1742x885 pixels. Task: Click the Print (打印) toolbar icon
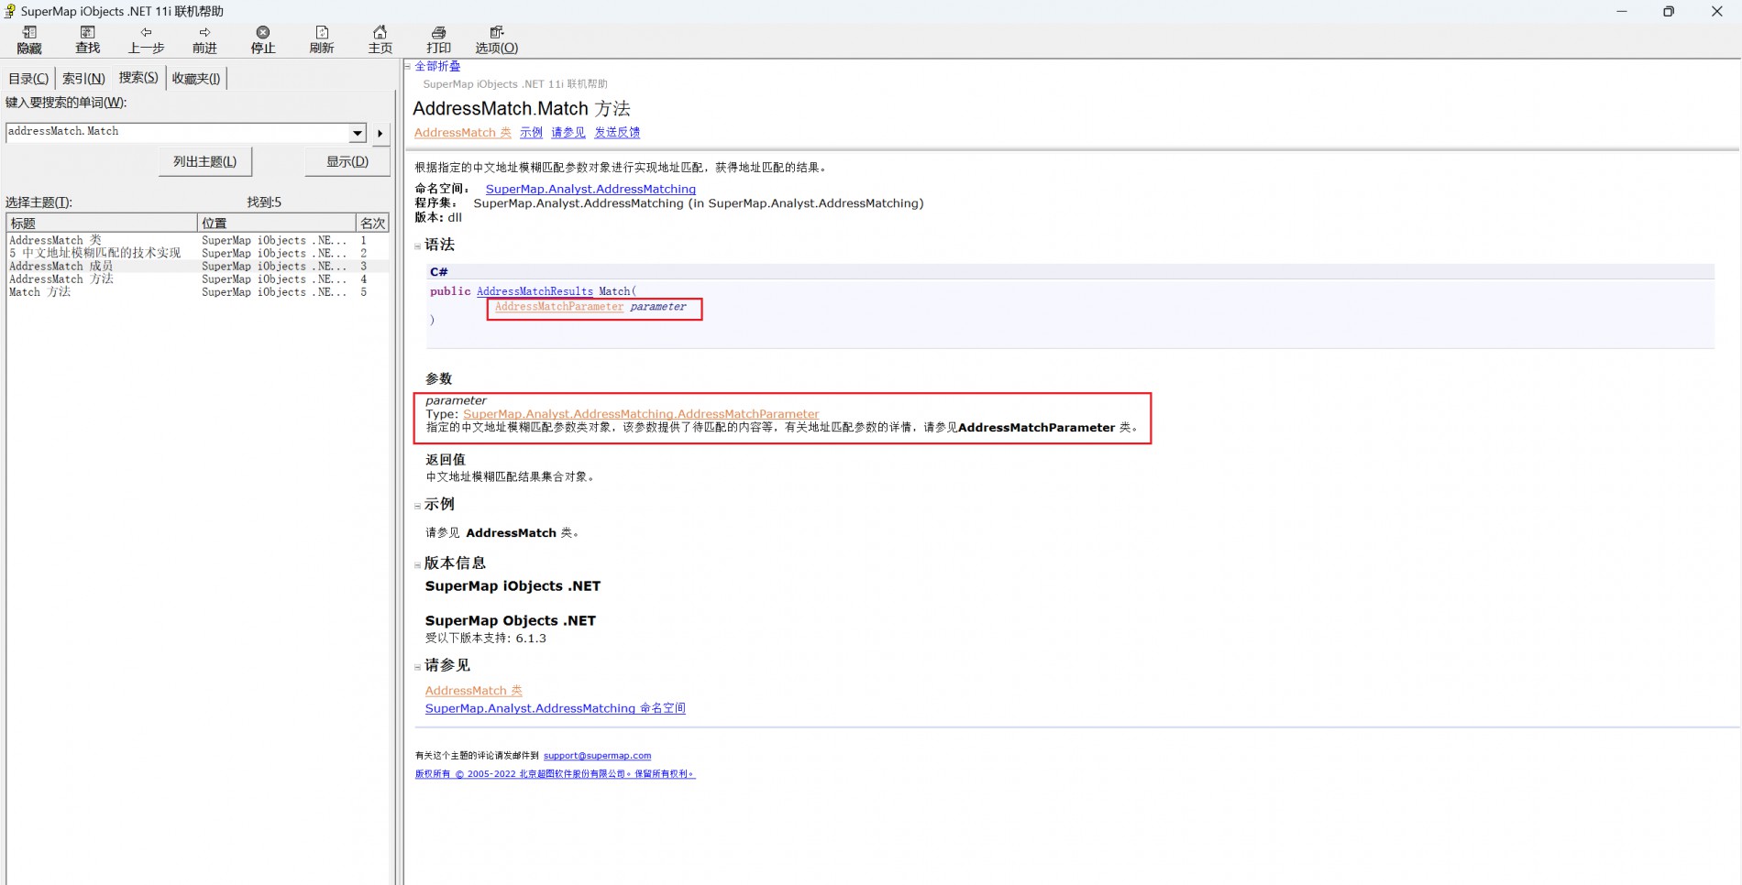coord(439,39)
